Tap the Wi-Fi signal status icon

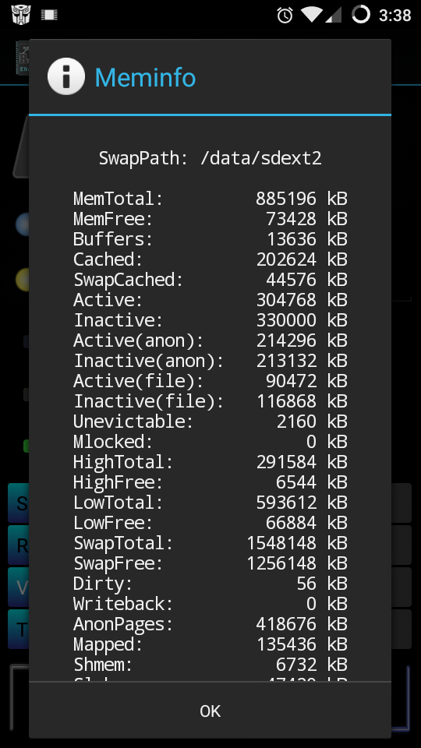pos(312,15)
